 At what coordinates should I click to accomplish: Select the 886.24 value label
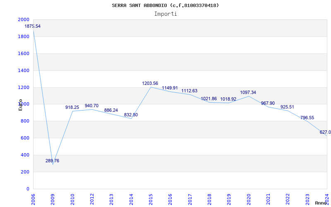point(111,110)
